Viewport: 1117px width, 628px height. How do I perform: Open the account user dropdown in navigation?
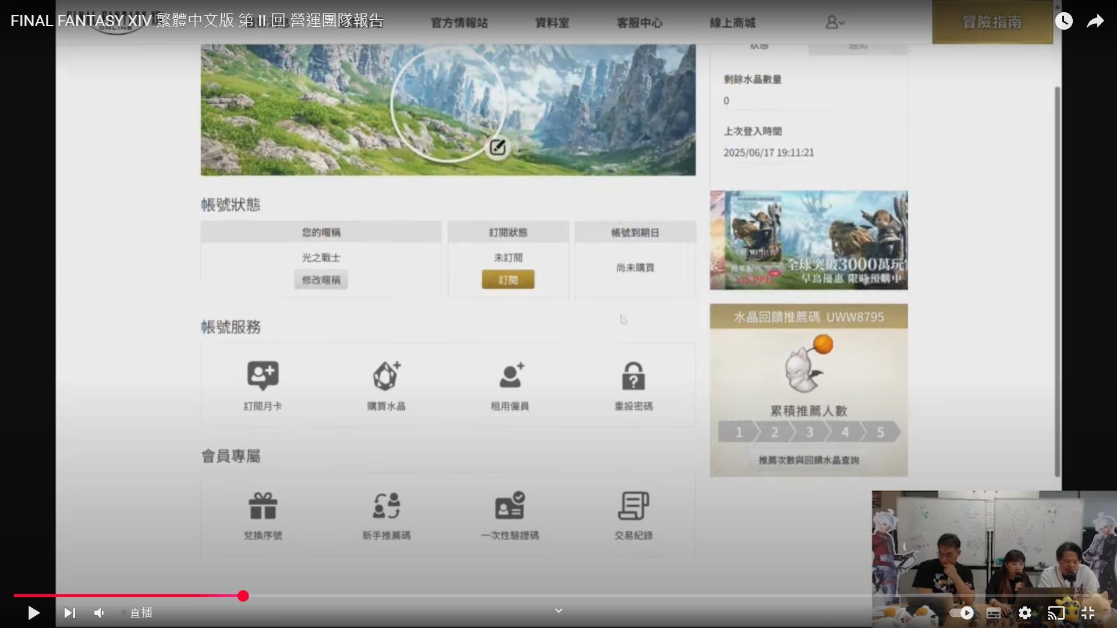835,22
